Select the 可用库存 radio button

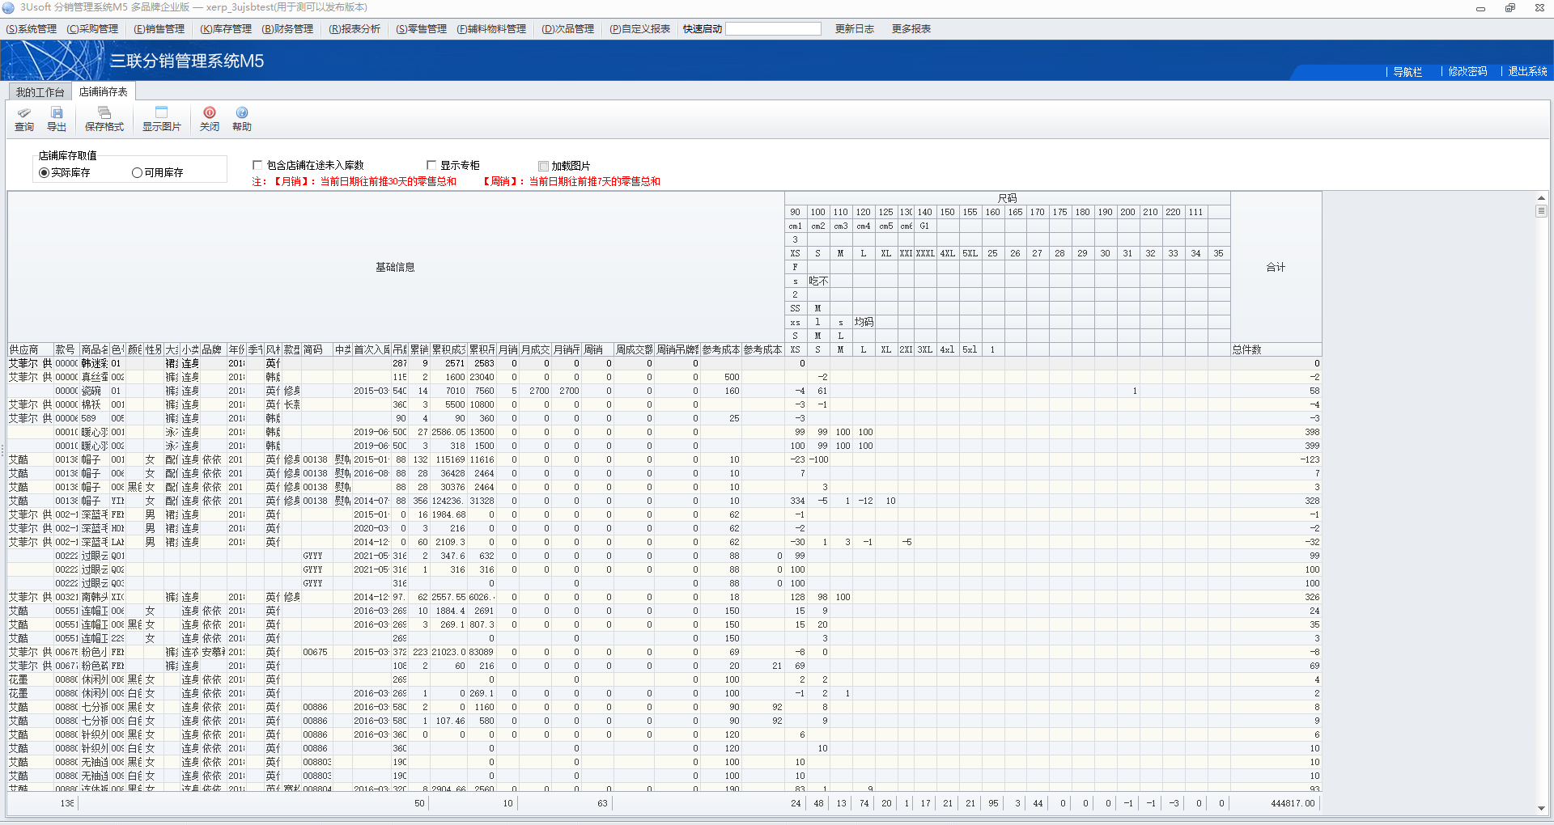(138, 173)
